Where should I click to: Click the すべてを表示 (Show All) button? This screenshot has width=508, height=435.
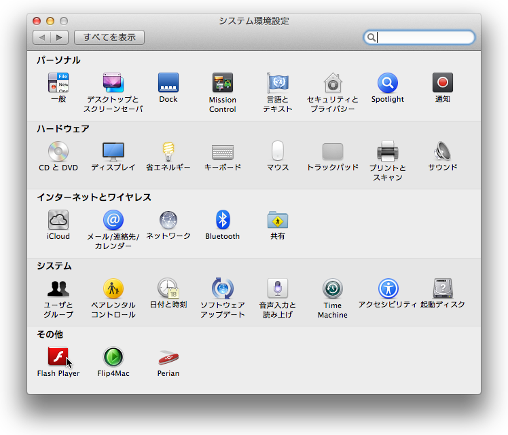(109, 37)
